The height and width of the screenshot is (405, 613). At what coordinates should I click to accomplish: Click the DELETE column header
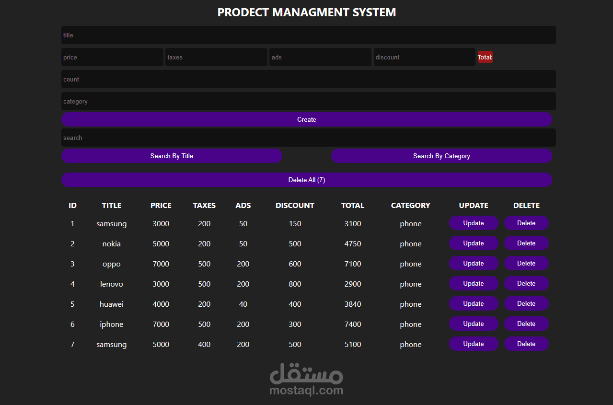(526, 205)
